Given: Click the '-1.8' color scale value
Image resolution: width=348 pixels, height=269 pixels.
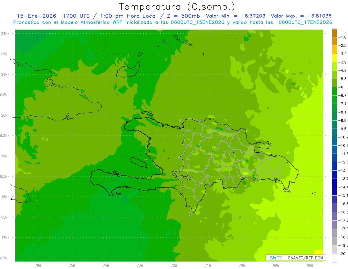Looking at the screenshot, I should (x=342, y=37).
